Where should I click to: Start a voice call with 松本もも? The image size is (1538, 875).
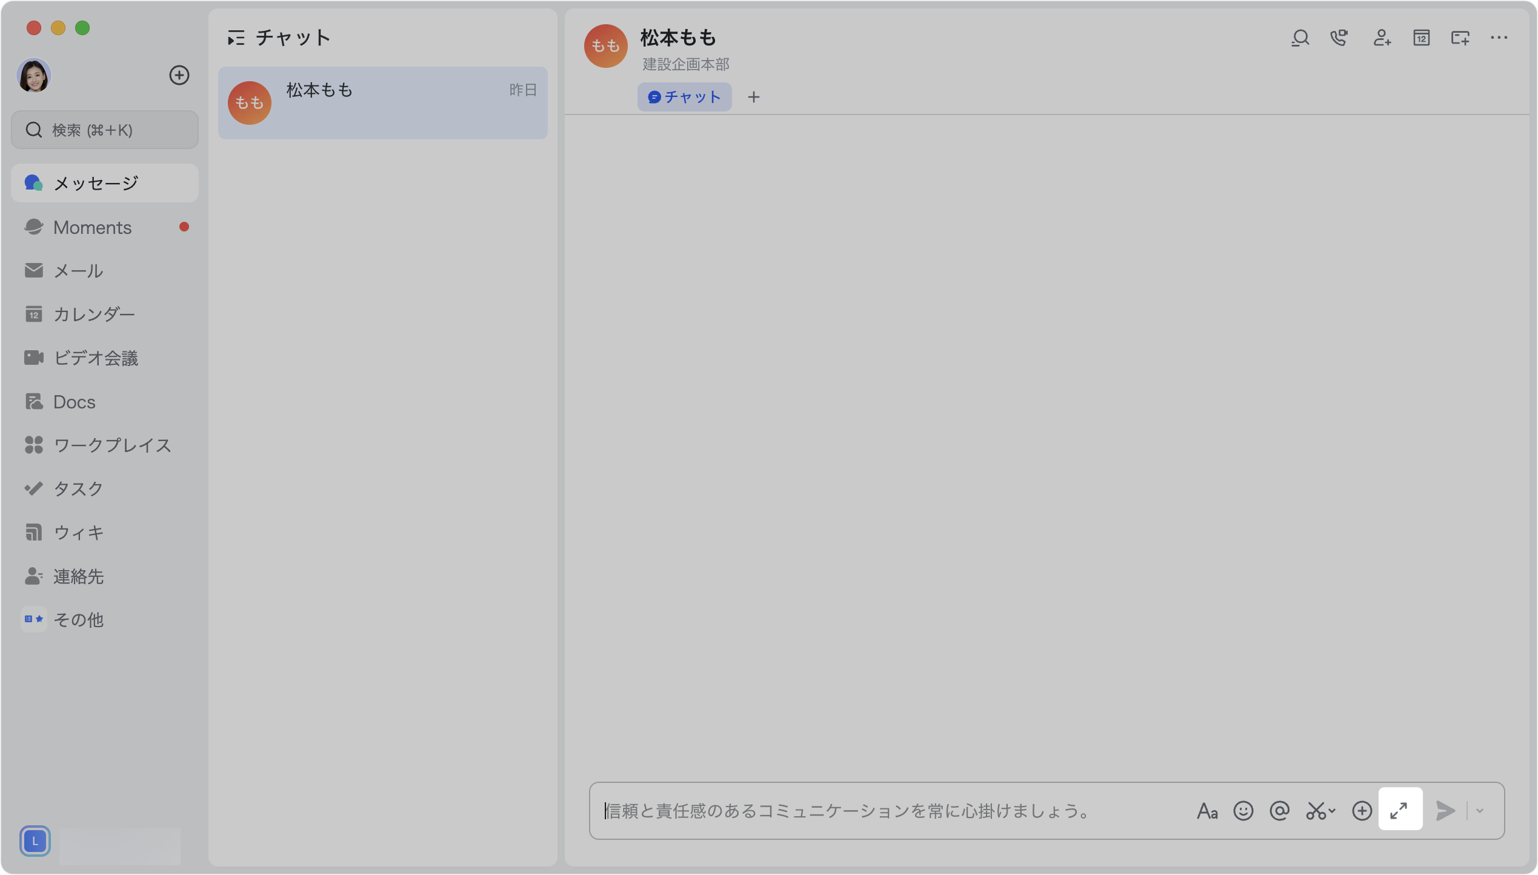pyautogui.click(x=1339, y=38)
